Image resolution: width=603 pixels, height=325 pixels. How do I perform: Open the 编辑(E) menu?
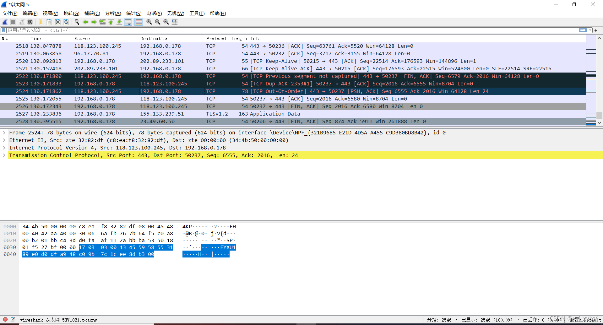30,13
